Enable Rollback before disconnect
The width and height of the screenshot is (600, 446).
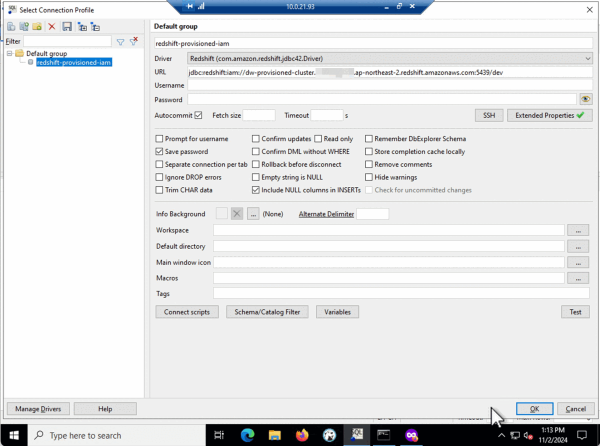coord(256,164)
